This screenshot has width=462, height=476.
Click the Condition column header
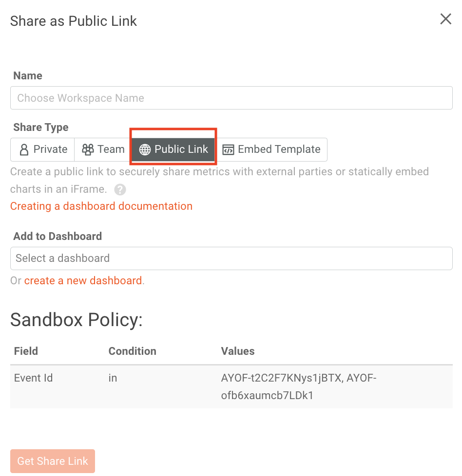click(x=132, y=351)
